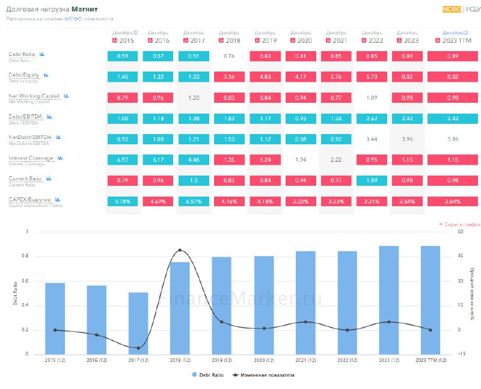Open the 2022 PDF report icon
Viewport: 481px width, 389px height.
coord(364,40)
